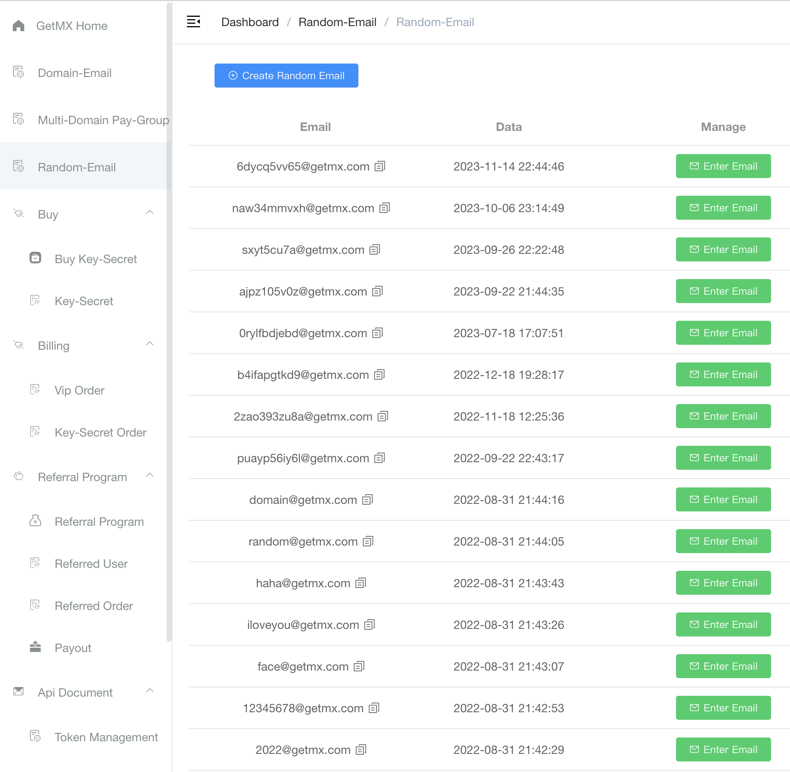
Task: Click the Token Management sidebar icon
Action: point(35,736)
